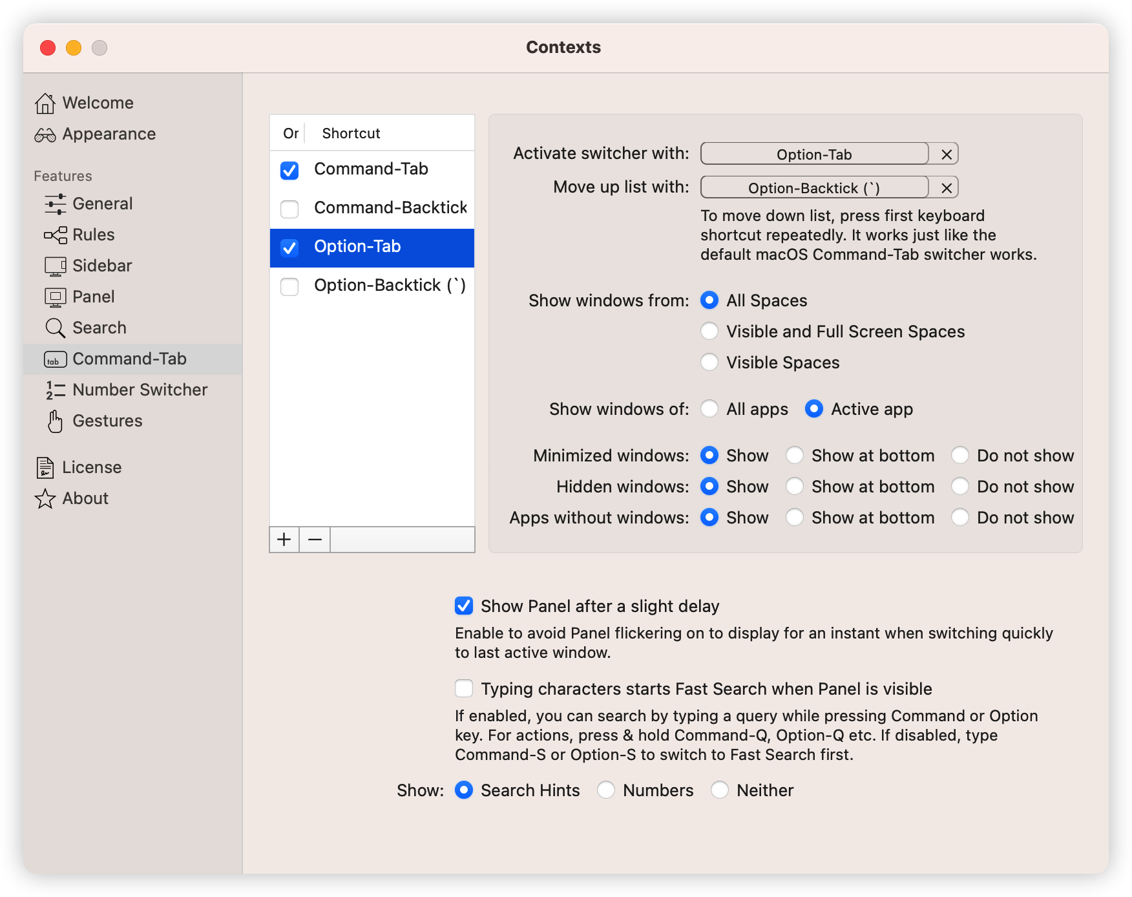Click the About star icon

[45, 498]
